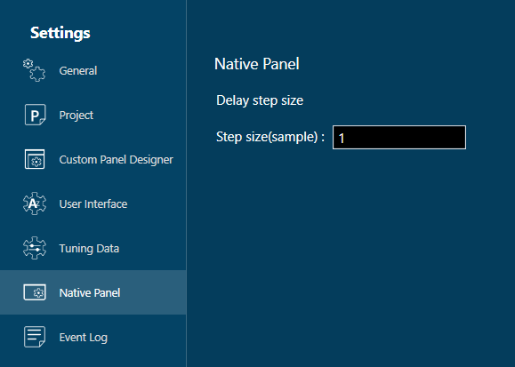Click the Settings title at top
The height and width of the screenshot is (367, 515).
coord(60,33)
